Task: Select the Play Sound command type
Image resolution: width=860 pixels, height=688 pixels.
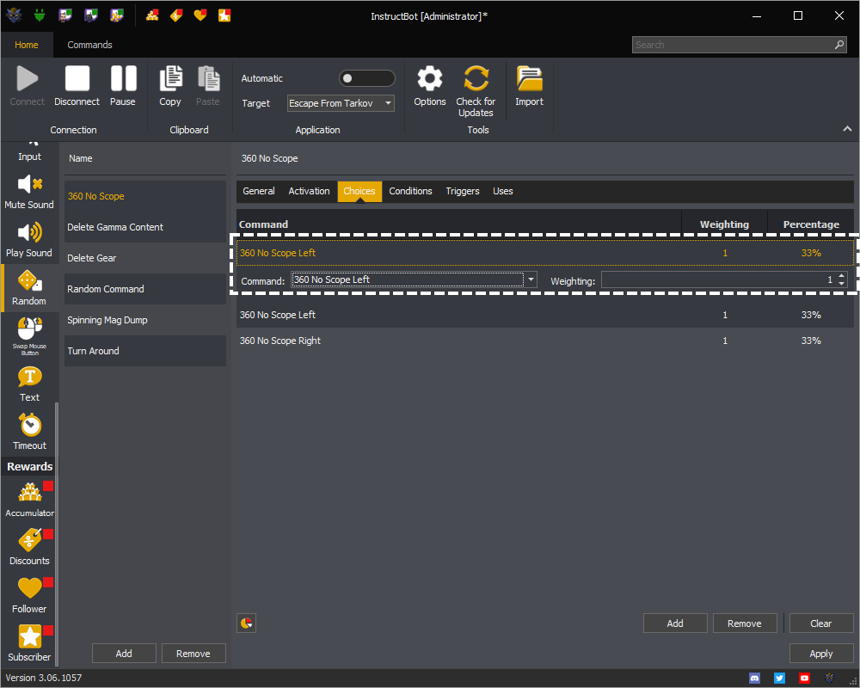Action: pyautogui.click(x=29, y=240)
